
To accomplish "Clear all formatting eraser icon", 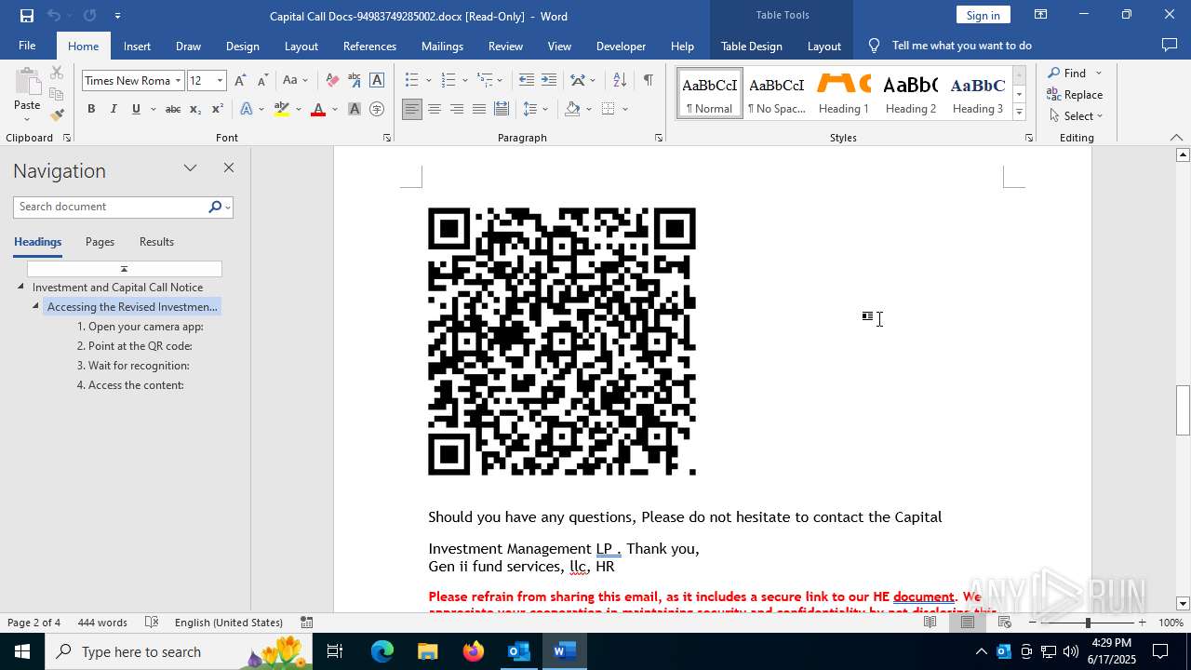I will point(332,80).
